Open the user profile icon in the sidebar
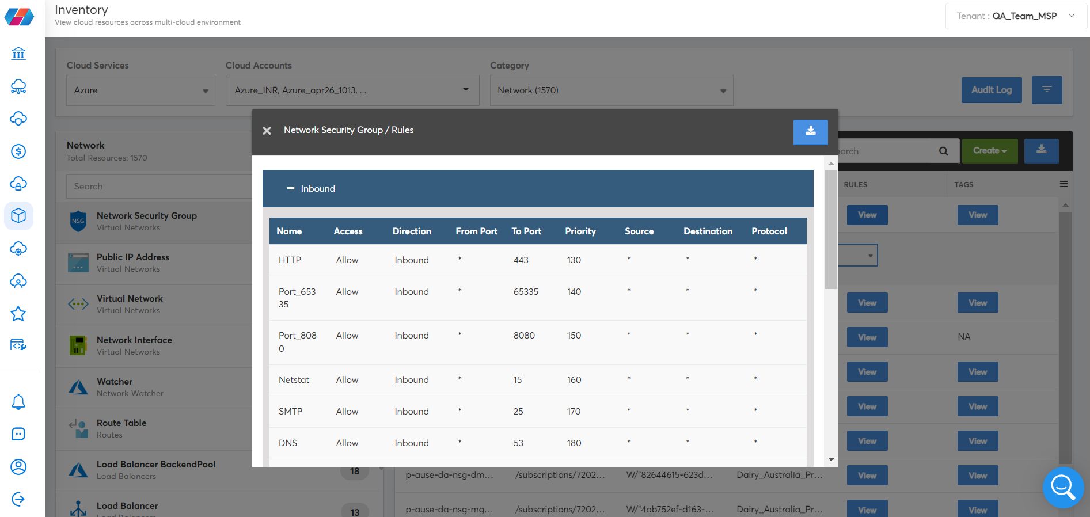The width and height of the screenshot is (1090, 517). click(x=18, y=466)
